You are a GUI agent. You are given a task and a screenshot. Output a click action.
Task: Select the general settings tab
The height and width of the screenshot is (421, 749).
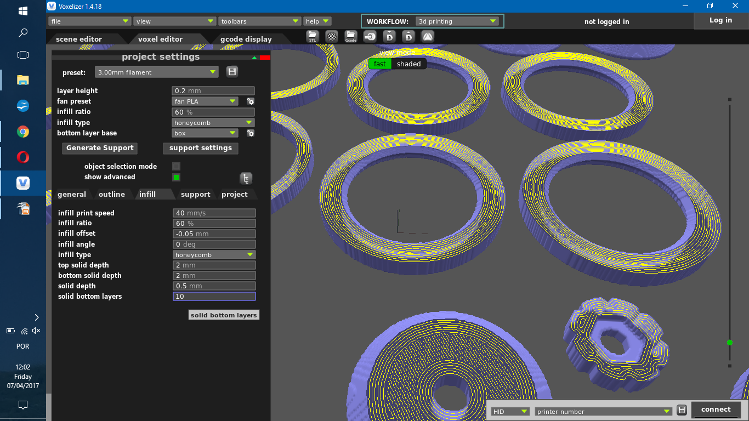click(72, 194)
